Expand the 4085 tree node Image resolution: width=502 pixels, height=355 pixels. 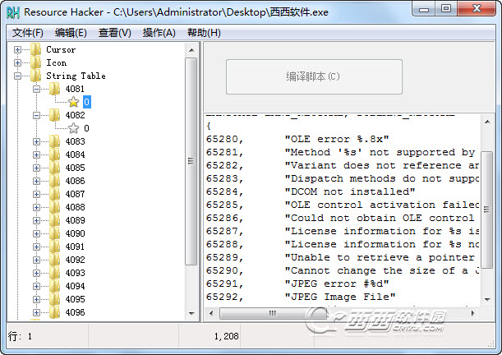(36, 168)
